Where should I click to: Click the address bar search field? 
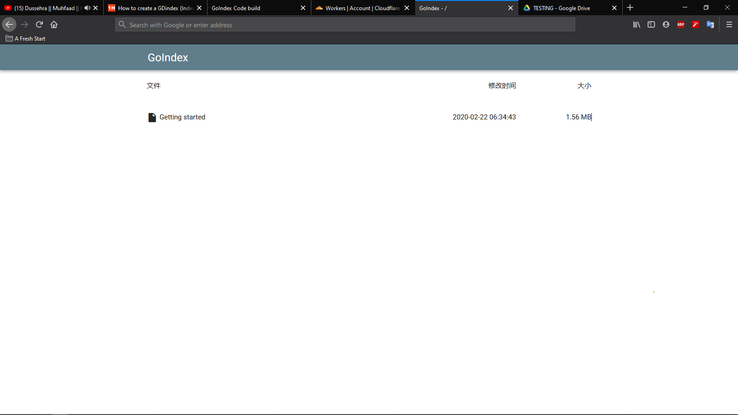click(346, 25)
